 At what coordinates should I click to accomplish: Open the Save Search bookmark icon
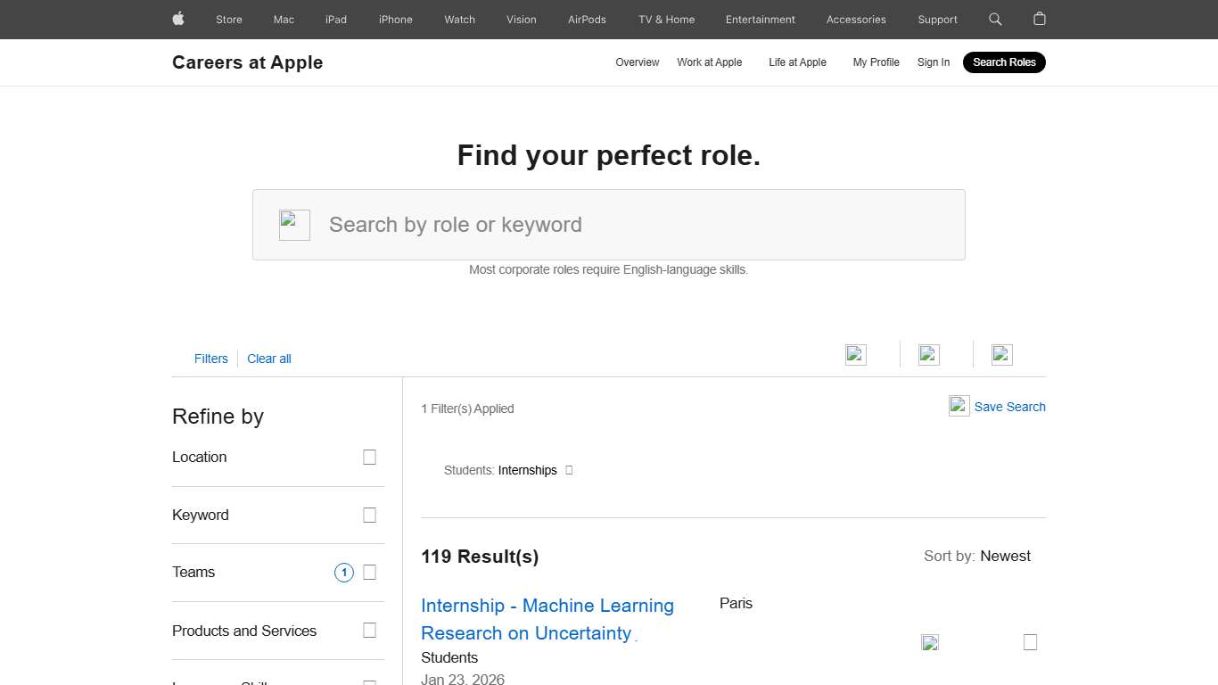tap(959, 406)
